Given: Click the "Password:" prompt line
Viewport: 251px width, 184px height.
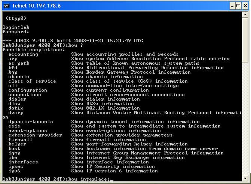Looking at the screenshot, I should click(x=16, y=32).
